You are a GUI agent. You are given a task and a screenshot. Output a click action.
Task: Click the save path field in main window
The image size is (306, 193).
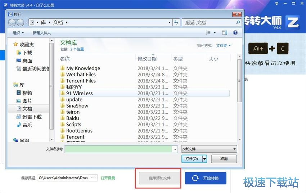pos(63,178)
